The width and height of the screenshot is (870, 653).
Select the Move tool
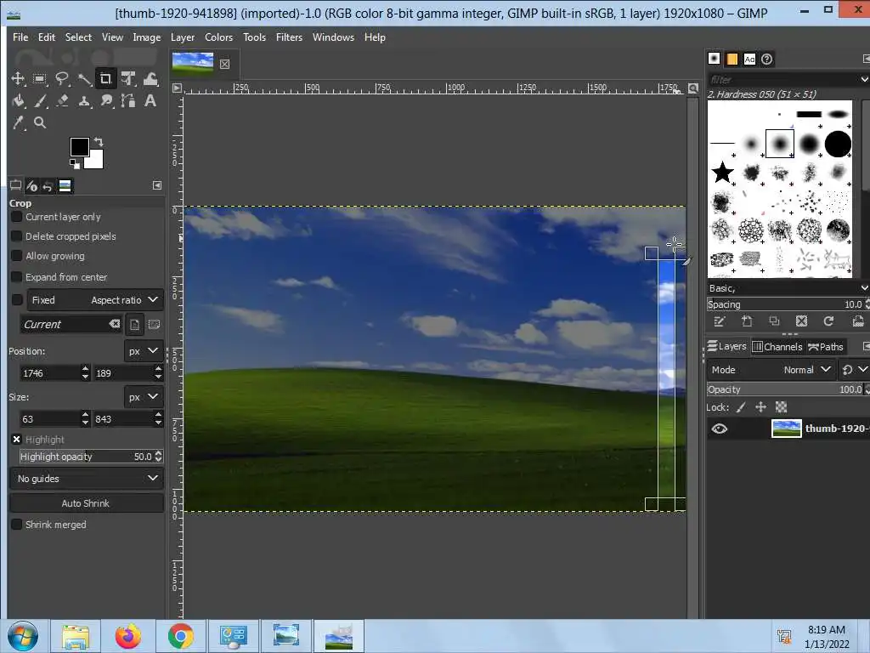[x=18, y=78]
